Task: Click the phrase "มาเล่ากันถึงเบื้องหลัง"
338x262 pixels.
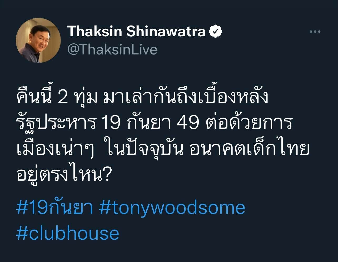Action: (186, 98)
